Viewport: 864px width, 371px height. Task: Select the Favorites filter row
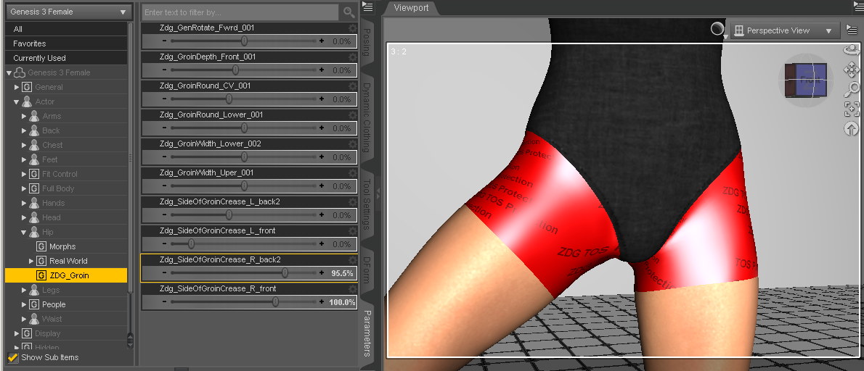(x=66, y=43)
